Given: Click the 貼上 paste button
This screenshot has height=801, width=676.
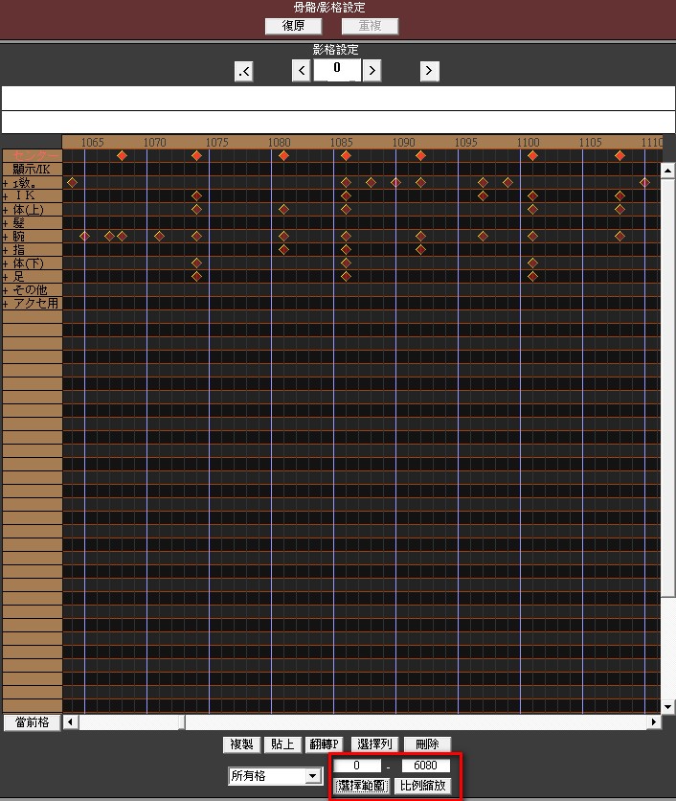Looking at the screenshot, I should coord(282,744).
